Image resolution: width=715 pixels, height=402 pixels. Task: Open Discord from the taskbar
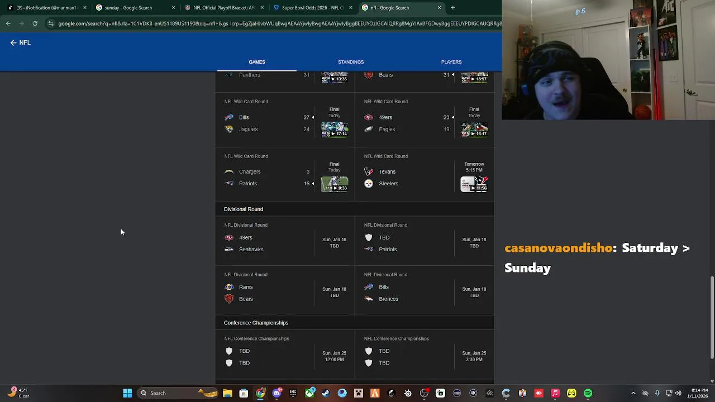[277, 393]
